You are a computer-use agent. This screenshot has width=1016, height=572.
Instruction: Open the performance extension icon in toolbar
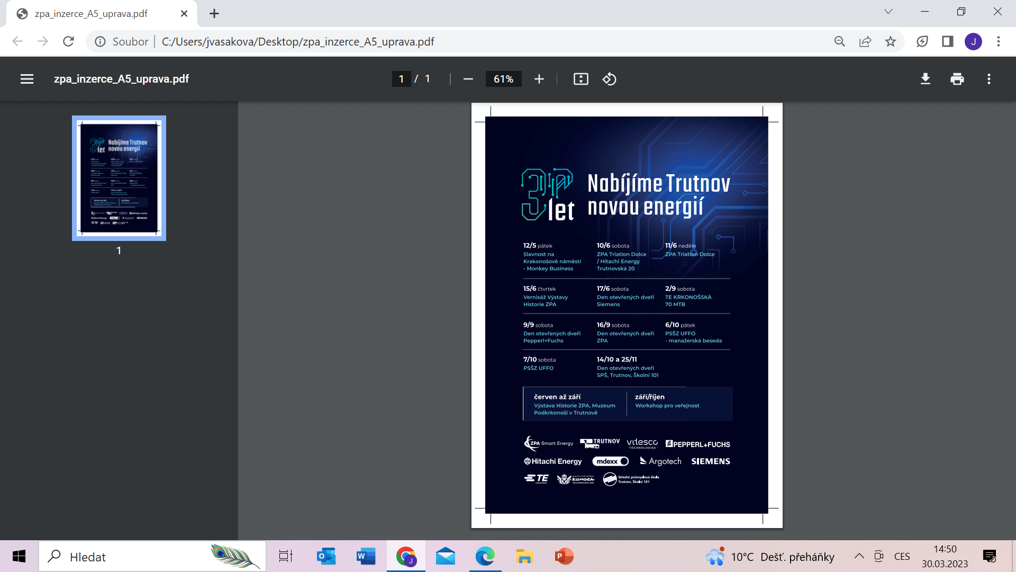922,41
